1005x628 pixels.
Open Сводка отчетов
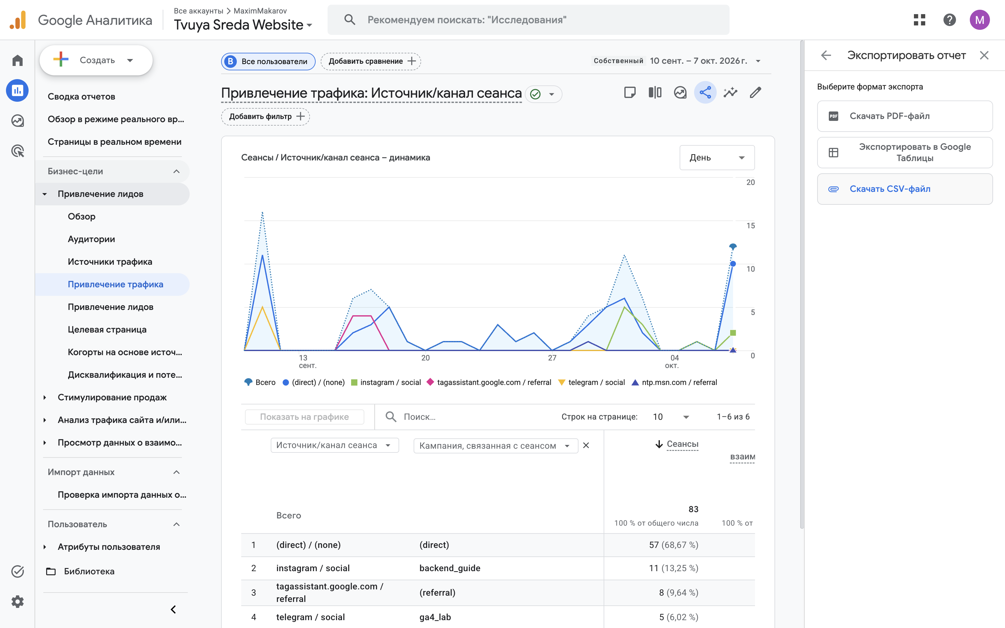[x=81, y=97]
